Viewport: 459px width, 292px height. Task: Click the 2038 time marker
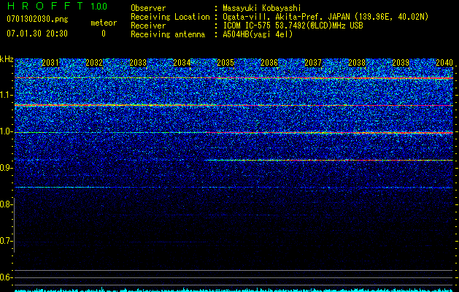point(357,63)
